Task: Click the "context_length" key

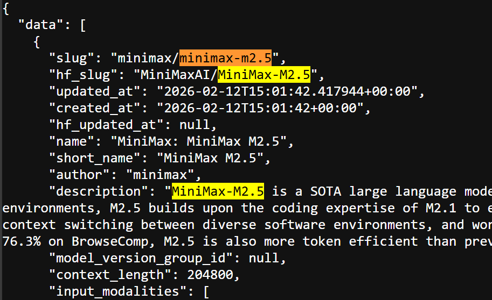Action: [110, 275]
